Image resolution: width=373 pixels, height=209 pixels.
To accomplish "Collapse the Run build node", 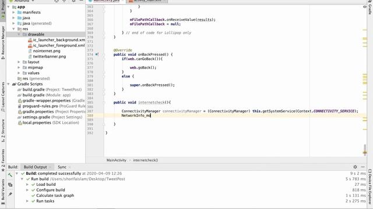I will (22, 179).
